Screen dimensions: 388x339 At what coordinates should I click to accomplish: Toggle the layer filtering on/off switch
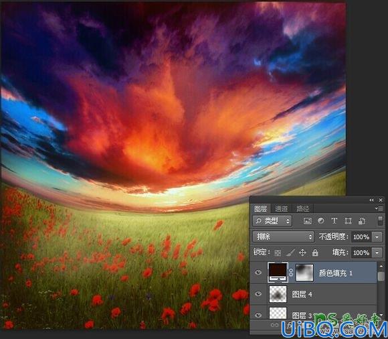tap(381, 220)
